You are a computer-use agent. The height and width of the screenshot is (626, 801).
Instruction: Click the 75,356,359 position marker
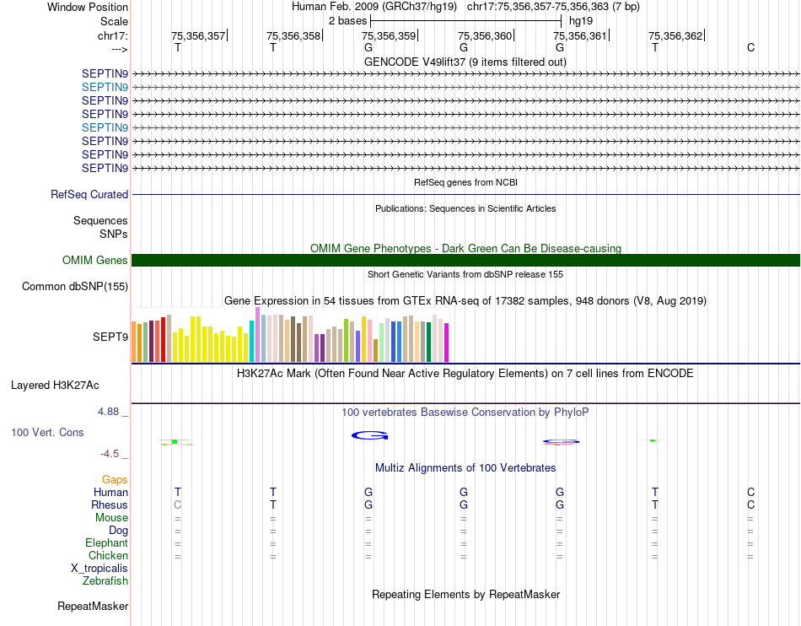(x=389, y=35)
